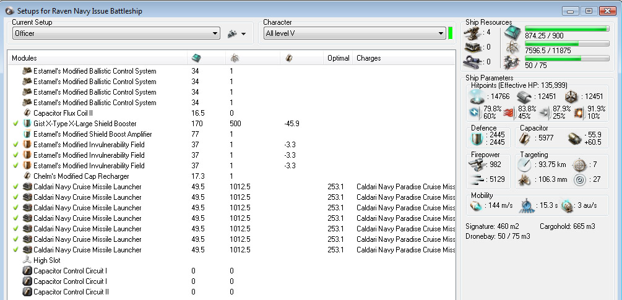Open the ship setup actions arrow menu

[x=243, y=34]
